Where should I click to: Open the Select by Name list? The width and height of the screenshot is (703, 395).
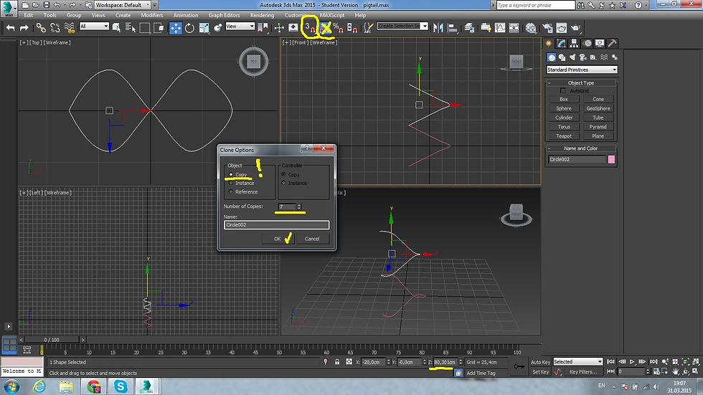[x=131, y=28]
